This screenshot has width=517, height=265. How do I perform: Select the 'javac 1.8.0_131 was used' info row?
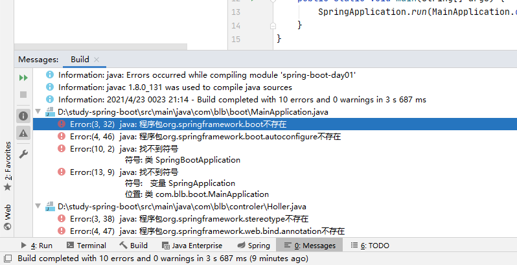175,87
